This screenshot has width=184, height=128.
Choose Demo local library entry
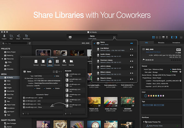click(114, 43)
